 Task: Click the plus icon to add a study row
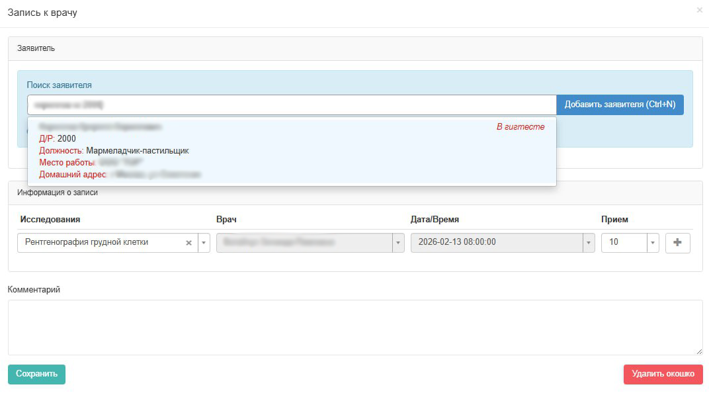677,243
